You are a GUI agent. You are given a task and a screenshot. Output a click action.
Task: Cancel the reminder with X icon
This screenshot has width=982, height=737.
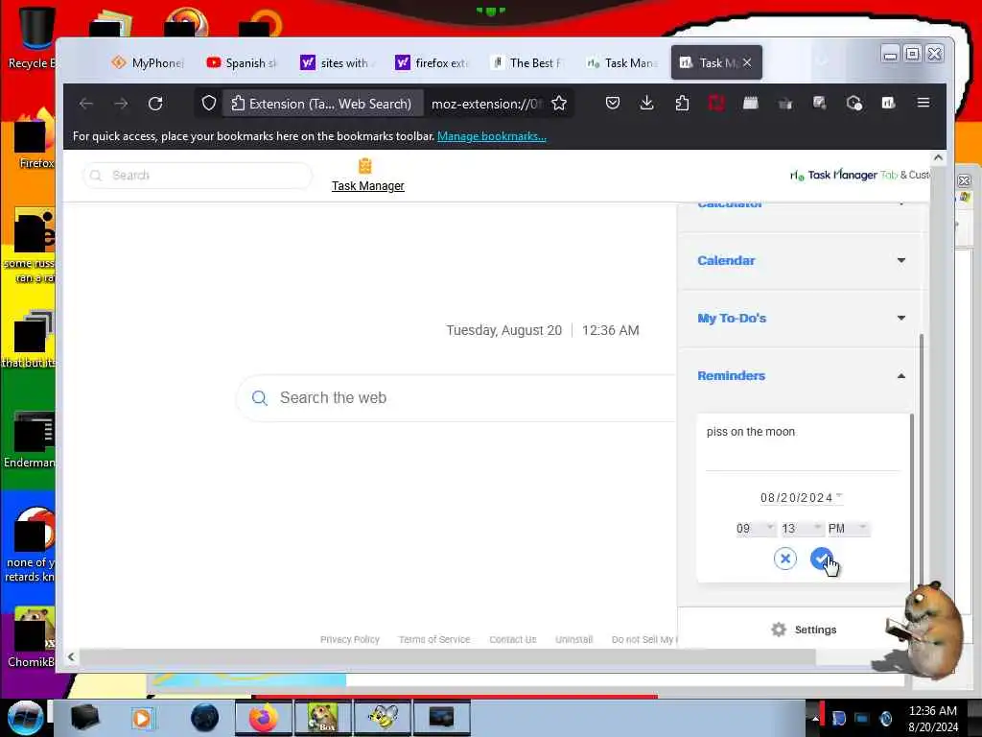click(x=784, y=558)
